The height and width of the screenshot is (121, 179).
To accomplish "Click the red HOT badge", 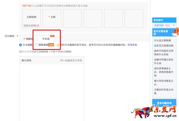I will pyautogui.click(x=52, y=36).
